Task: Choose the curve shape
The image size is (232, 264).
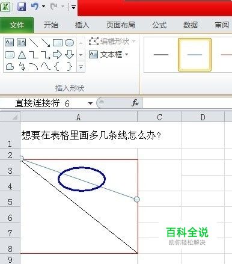Action: point(46,67)
